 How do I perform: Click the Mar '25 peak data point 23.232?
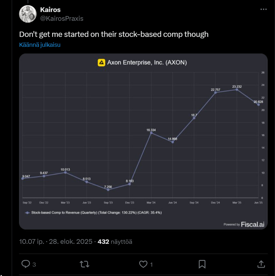(237, 90)
